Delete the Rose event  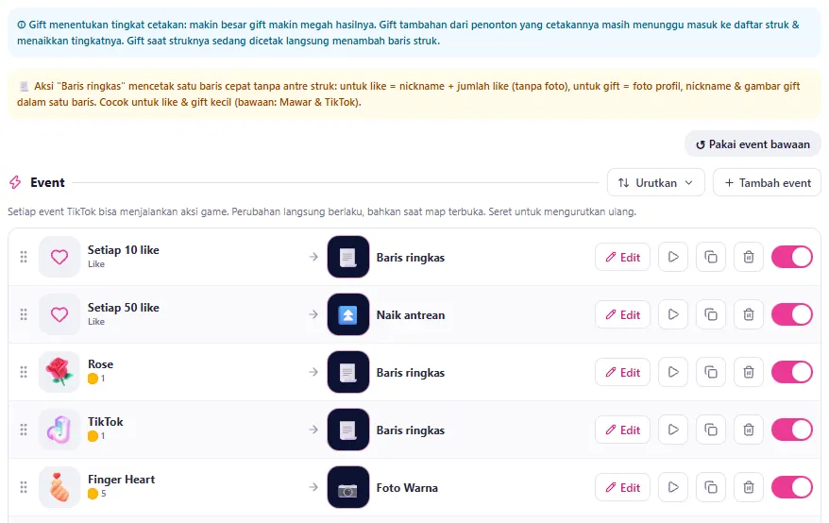click(749, 372)
